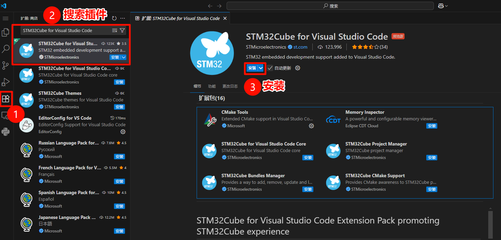Click the STMicroelectronics publisher name on details page

(266, 47)
